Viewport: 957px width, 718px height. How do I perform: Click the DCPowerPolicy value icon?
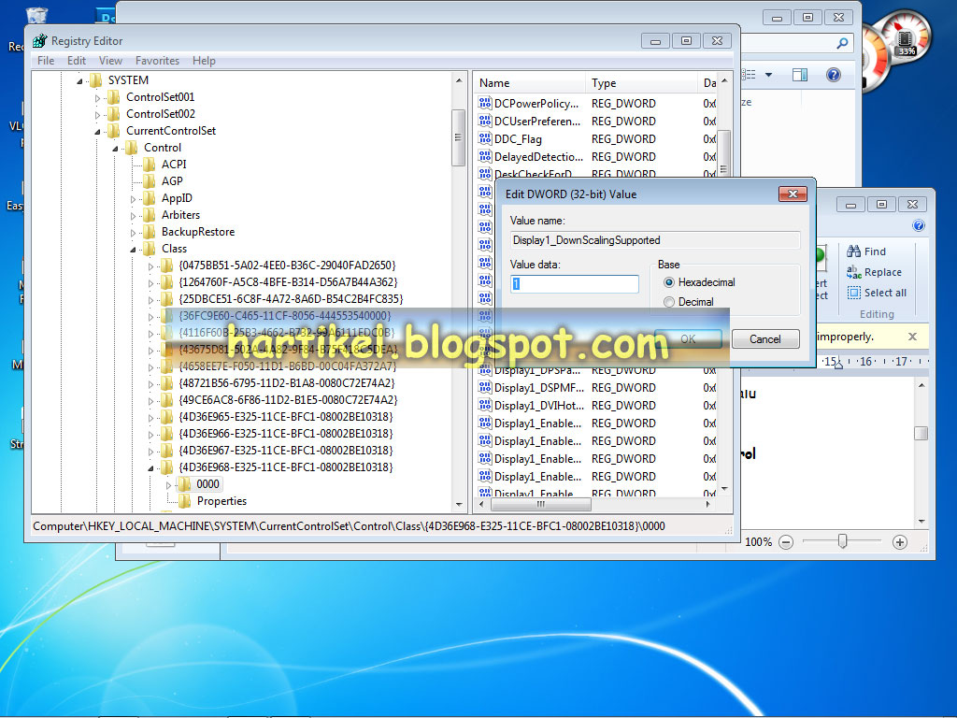point(485,103)
